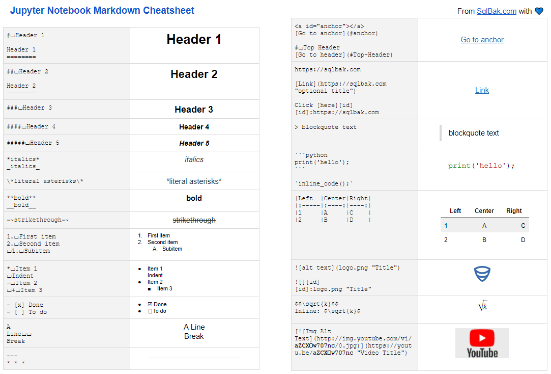
Task: Follow the SqlBak.com hyperlink
Action: pyautogui.click(x=497, y=10)
